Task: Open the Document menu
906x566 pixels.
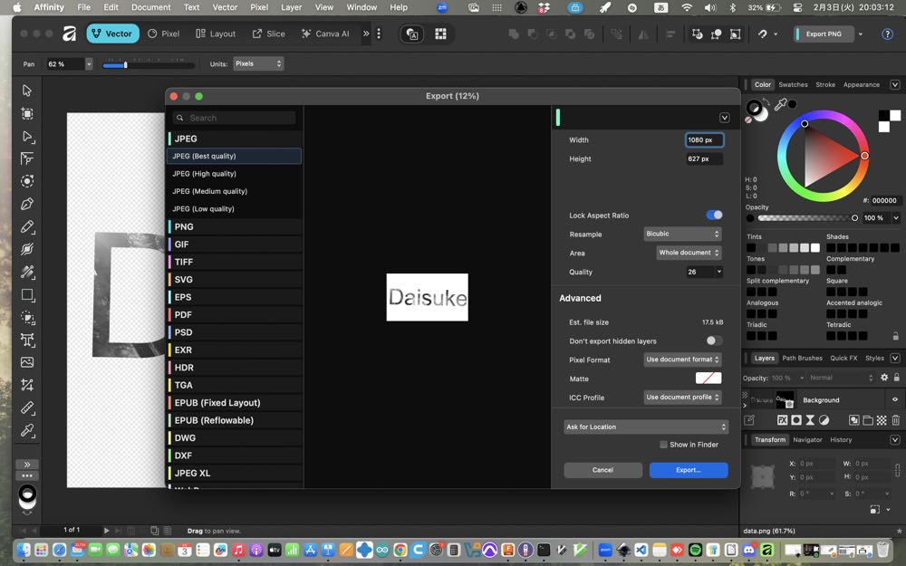Action: coord(150,7)
